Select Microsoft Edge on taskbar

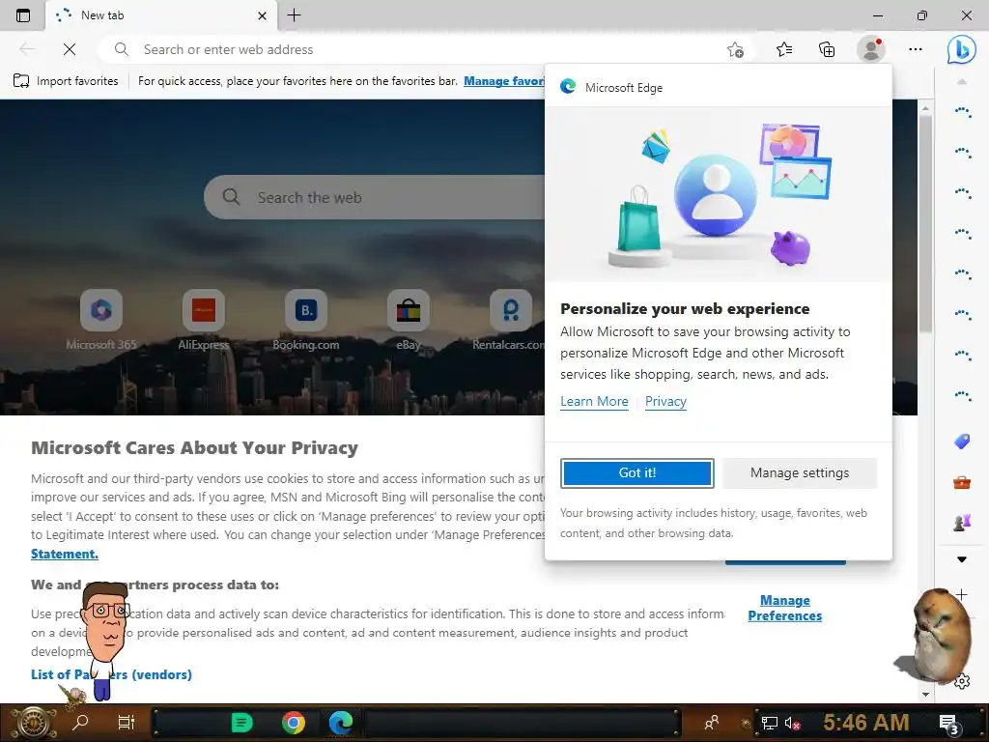[x=341, y=723]
